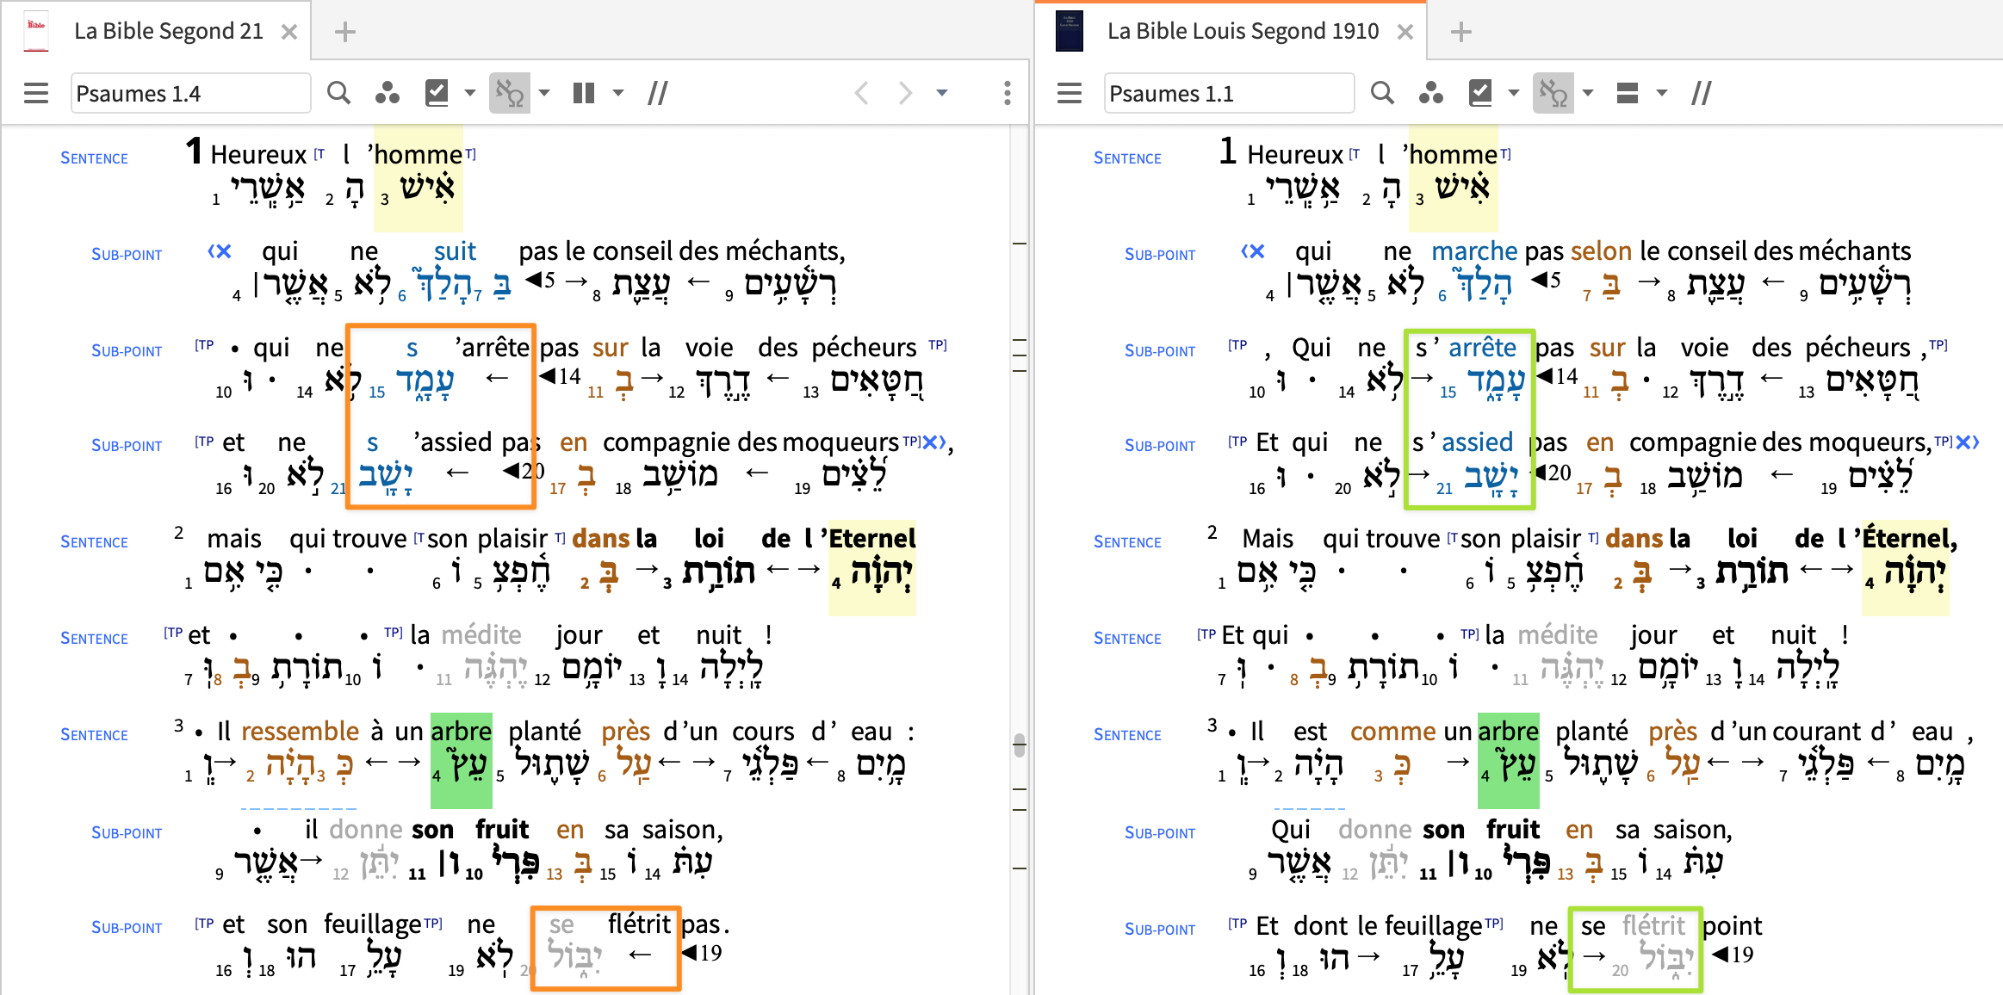This screenshot has height=995, width=2003.
Task: Toggle the interlinear button in right panel
Action: coord(1553,93)
